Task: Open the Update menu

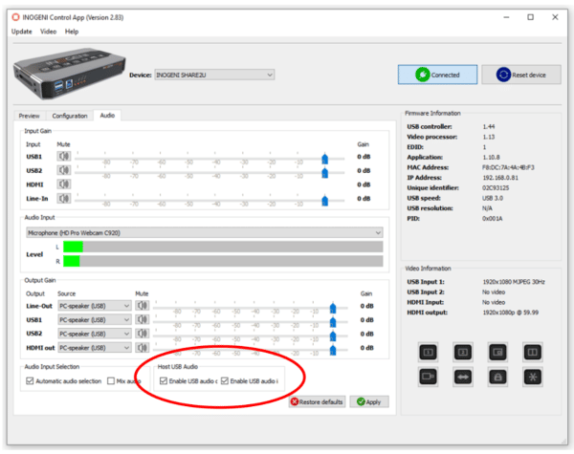Action: [x=21, y=32]
